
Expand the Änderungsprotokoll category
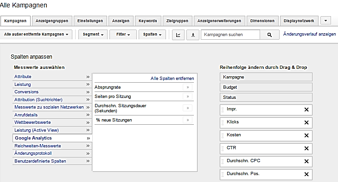click(52, 153)
